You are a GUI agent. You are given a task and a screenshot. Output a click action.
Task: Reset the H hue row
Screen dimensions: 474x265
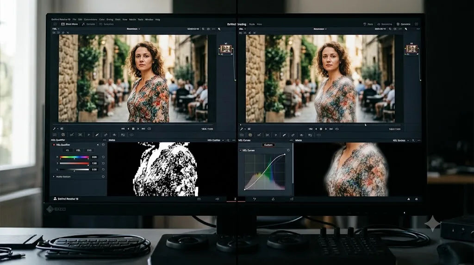tap(103, 158)
